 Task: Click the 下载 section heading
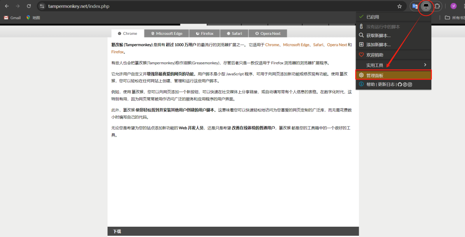[x=117, y=231]
